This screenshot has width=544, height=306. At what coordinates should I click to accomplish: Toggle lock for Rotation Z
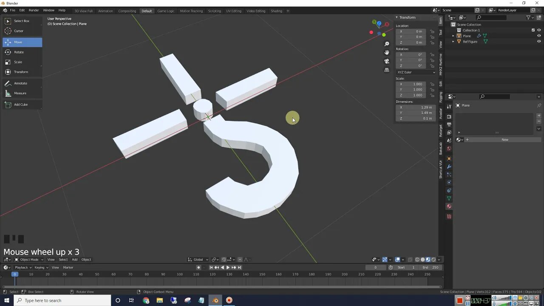(x=432, y=66)
